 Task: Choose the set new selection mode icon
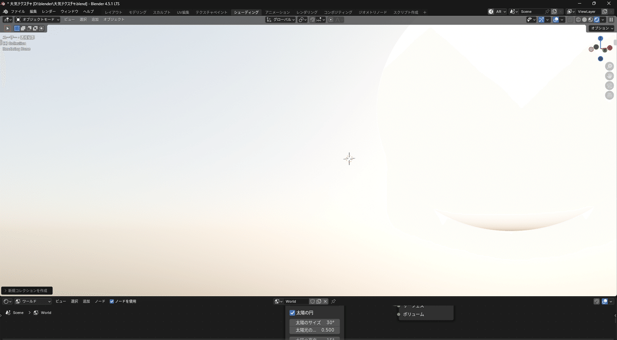pos(17,28)
